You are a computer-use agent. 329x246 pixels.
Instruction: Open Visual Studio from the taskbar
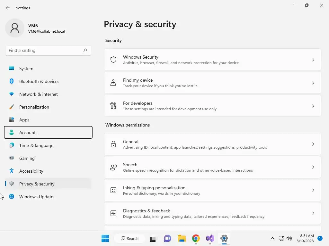click(210, 238)
